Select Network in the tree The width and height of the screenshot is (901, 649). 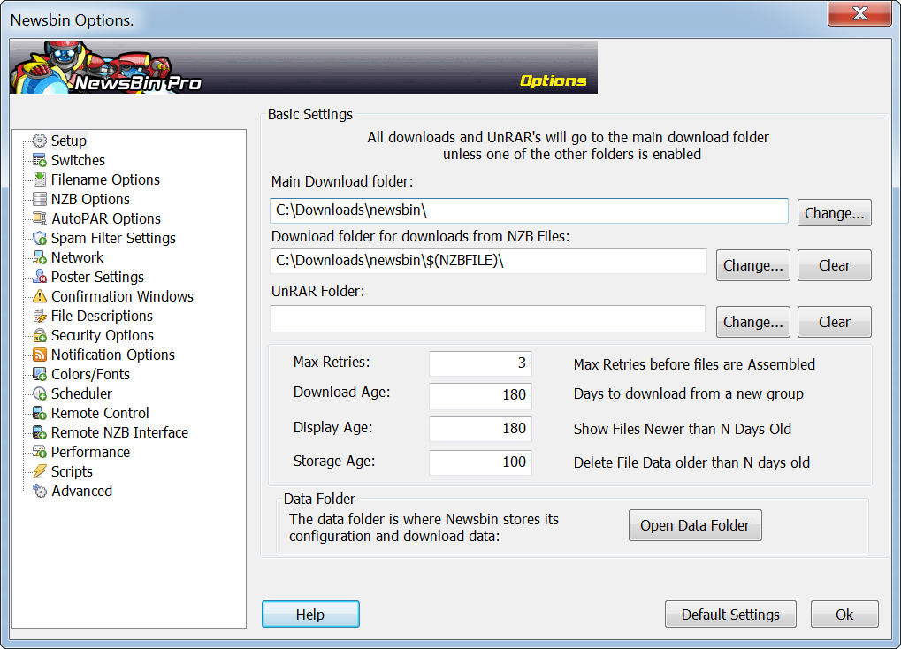78,257
